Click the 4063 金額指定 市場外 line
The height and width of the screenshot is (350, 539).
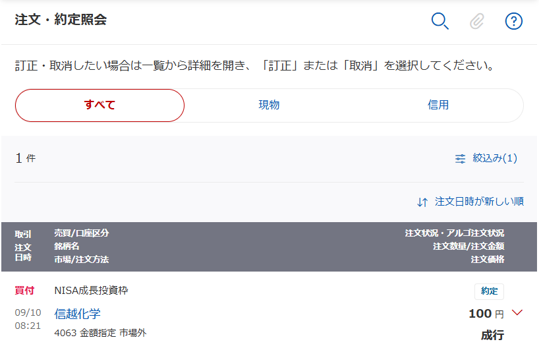[x=100, y=333]
